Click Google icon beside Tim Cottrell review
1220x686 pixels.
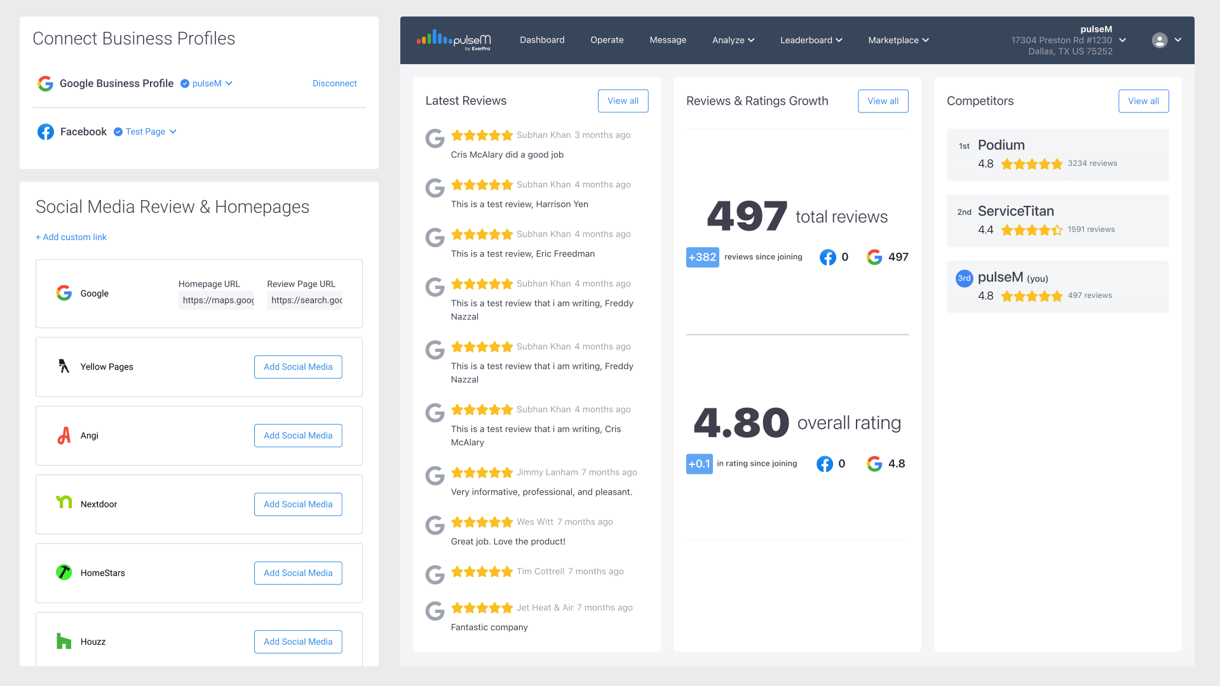[435, 575]
